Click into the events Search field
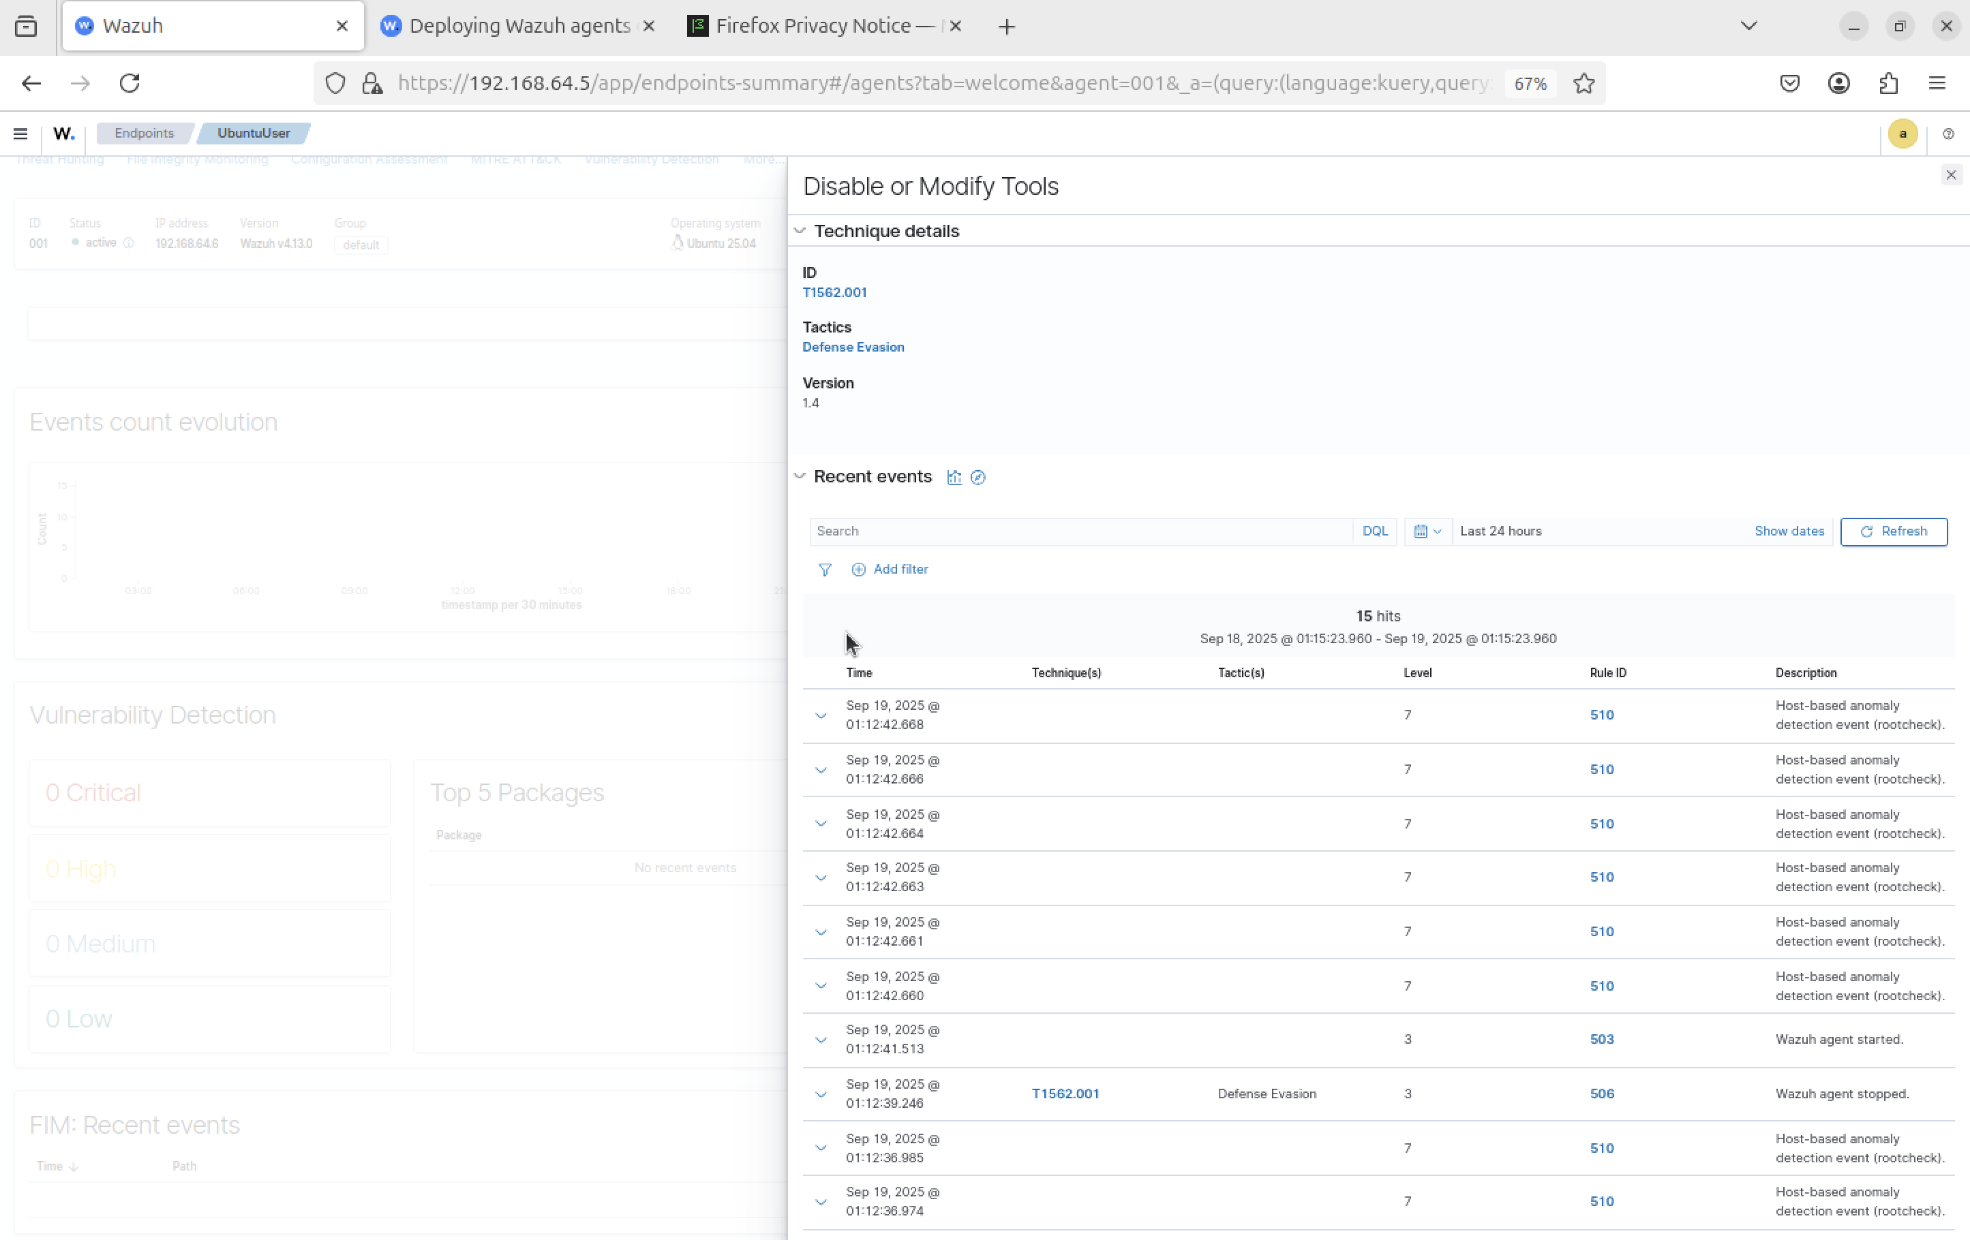This screenshot has width=1970, height=1240. click(1080, 531)
